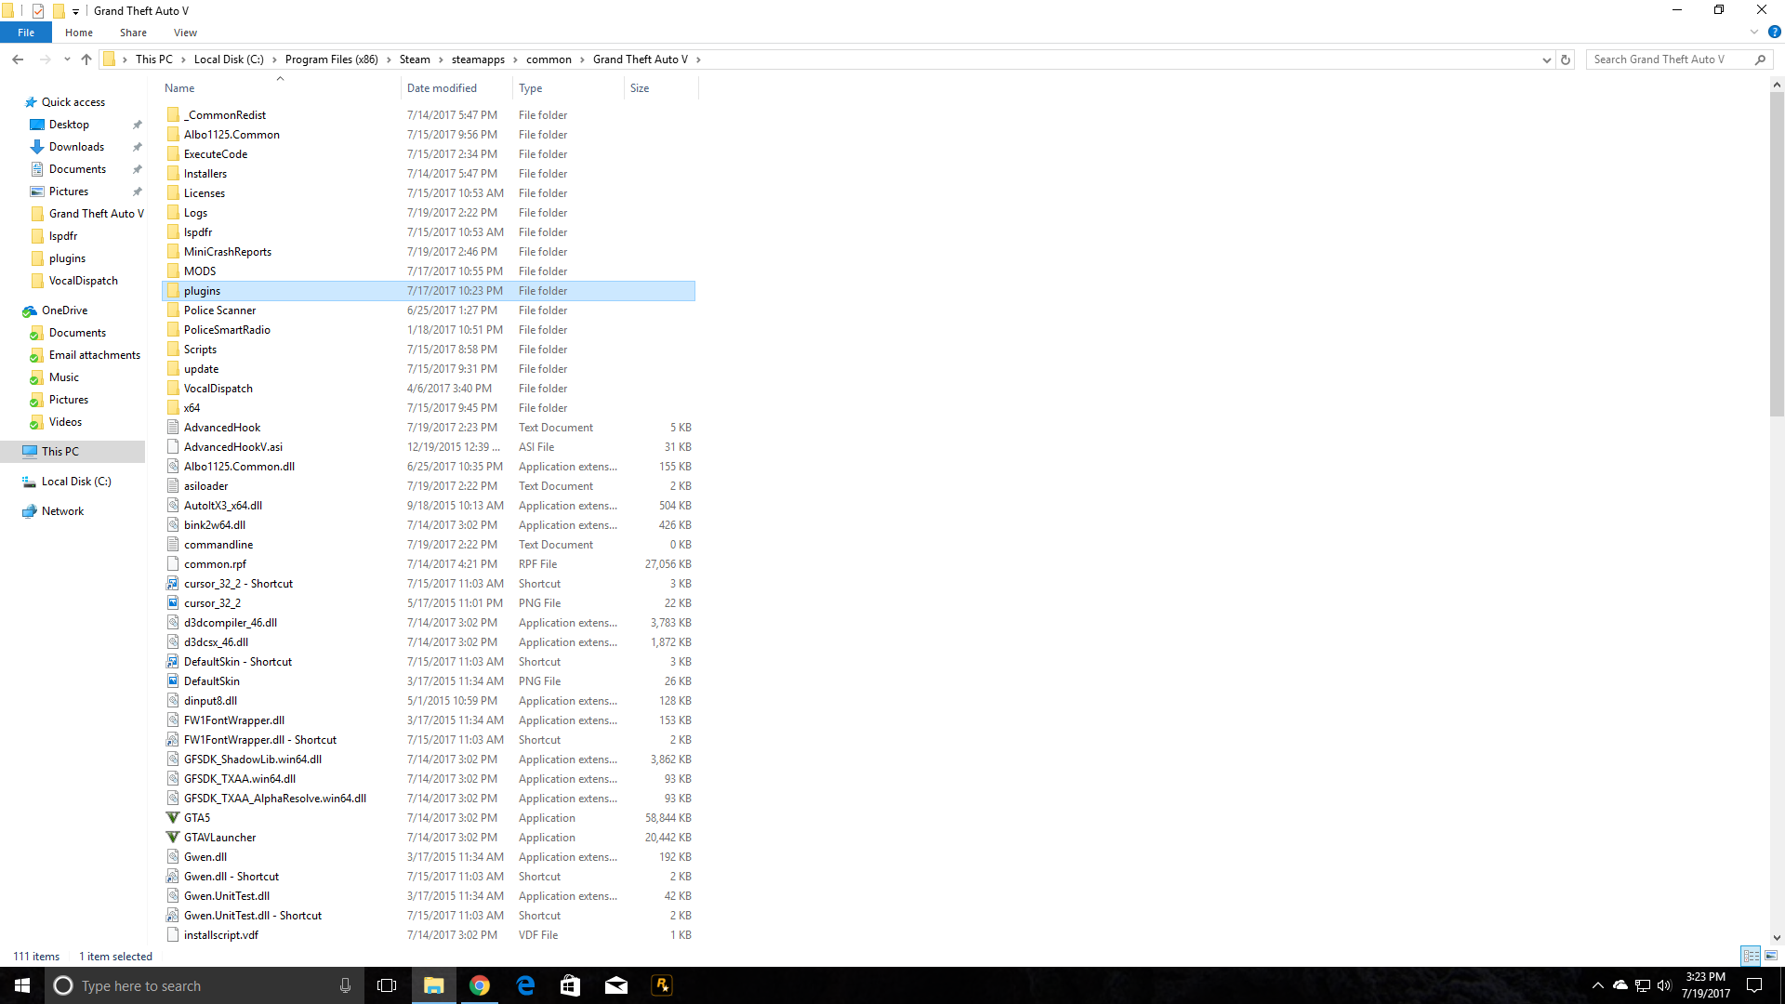Sort by the Date modified column header
Screen dimensions: 1785x1004
click(x=442, y=88)
